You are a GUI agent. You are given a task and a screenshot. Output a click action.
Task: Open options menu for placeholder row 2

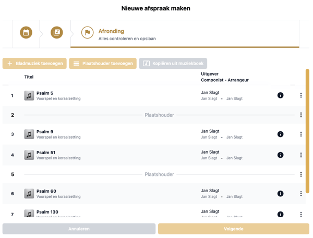tap(300, 115)
